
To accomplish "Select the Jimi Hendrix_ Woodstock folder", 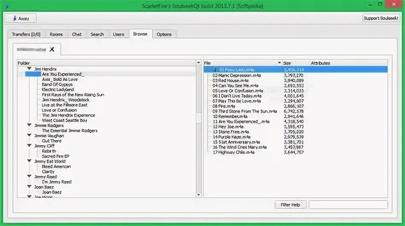I will click(66, 100).
